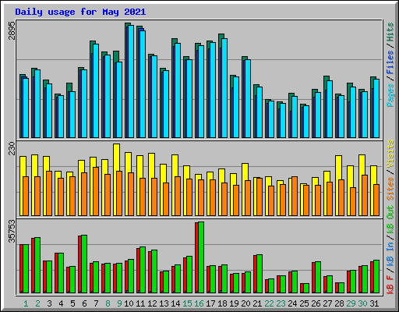Click the "Pages" legend label
The width and height of the screenshot is (399, 312).
tap(390, 95)
